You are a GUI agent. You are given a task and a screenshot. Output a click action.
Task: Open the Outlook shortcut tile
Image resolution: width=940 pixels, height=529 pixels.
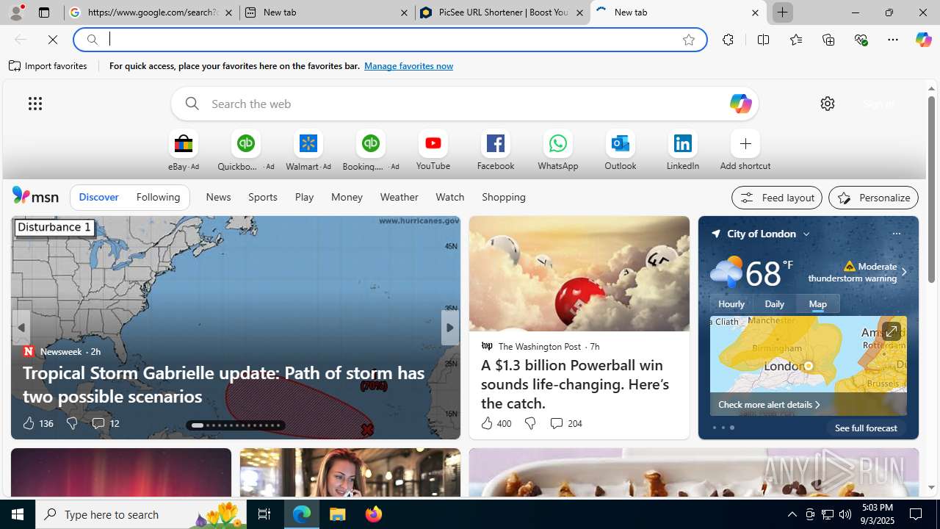pos(621,151)
